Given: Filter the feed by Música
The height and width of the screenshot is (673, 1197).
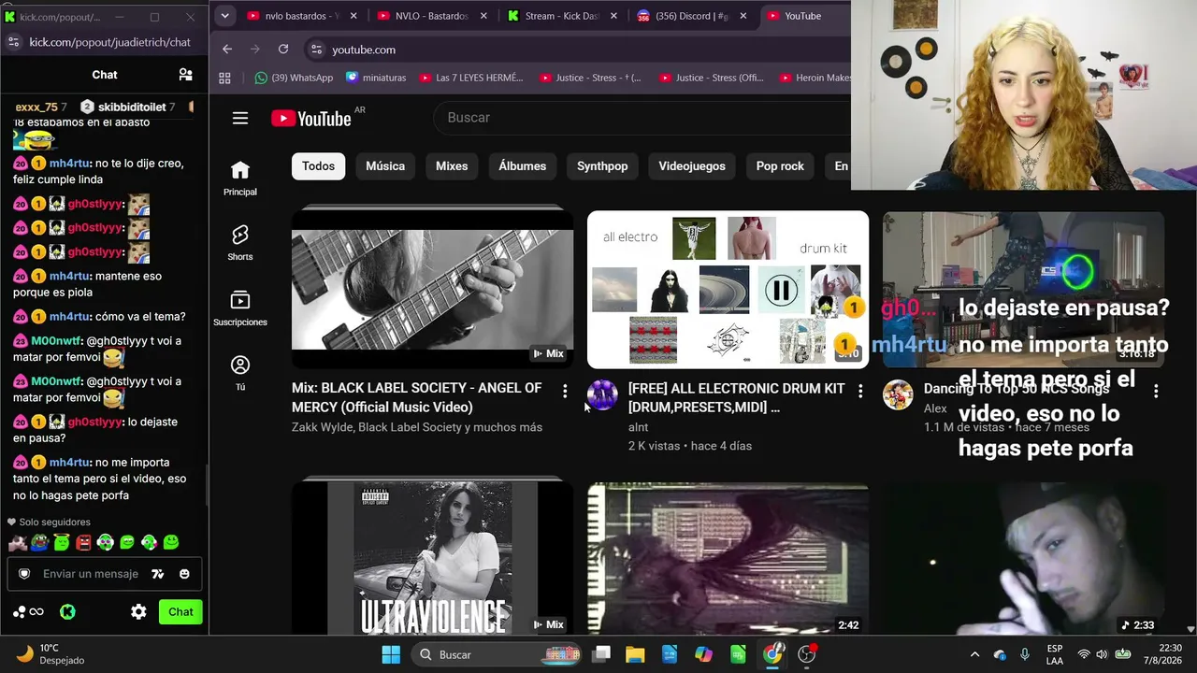Looking at the screenshot, I should click(385, 166).
